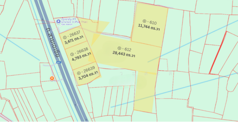
Task: Click circled number 3 on parcel 26638
Action: tap(72, 54)
